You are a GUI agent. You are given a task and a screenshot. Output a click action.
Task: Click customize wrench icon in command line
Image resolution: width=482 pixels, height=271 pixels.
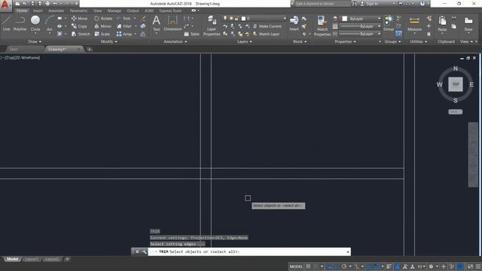[x=145, y=251]
